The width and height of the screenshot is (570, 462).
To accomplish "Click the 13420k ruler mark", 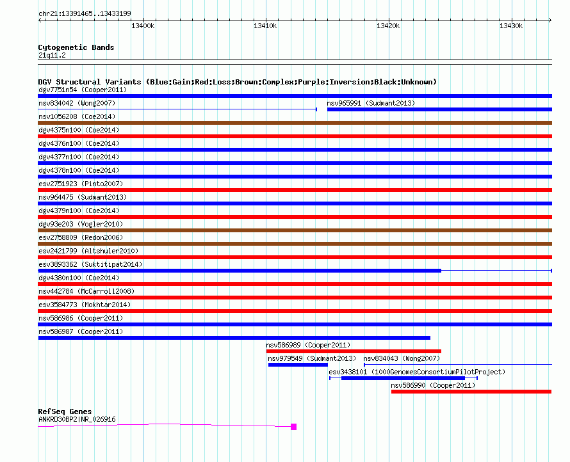I will [388, 26].
